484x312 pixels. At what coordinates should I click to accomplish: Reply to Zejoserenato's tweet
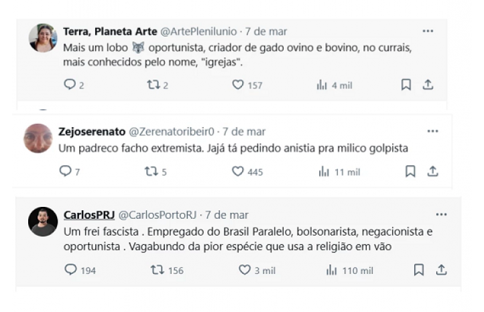coord(65,171)
